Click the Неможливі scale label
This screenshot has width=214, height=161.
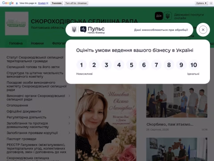(x=84, y=74)
